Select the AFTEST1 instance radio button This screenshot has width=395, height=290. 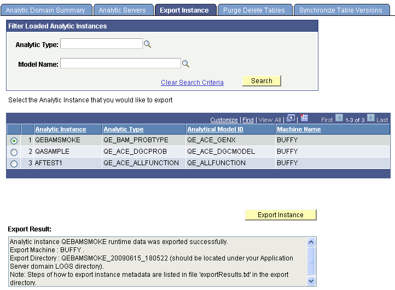point(14,164)
